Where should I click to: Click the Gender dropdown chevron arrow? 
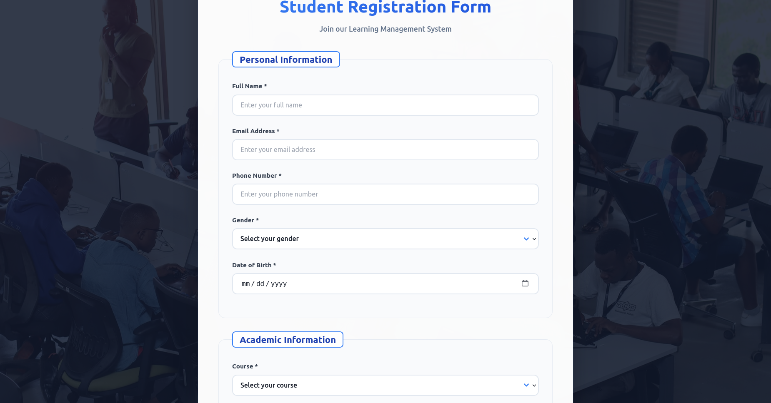click(526, 239)
